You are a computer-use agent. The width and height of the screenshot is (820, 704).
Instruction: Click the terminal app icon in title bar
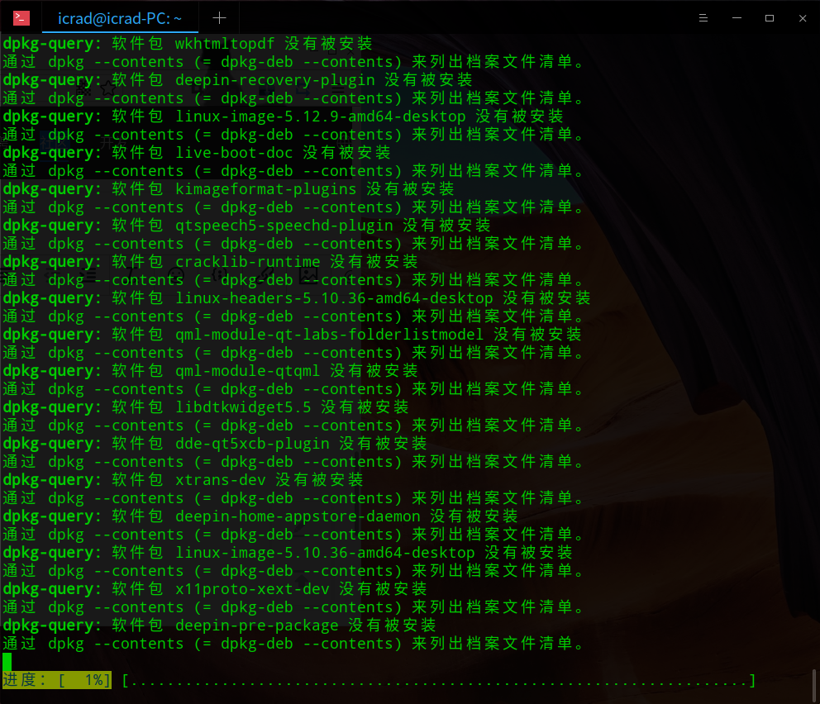tap(21, 18)
